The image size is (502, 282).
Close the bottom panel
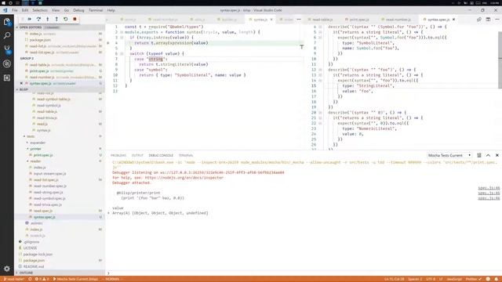tap(497, 155)
